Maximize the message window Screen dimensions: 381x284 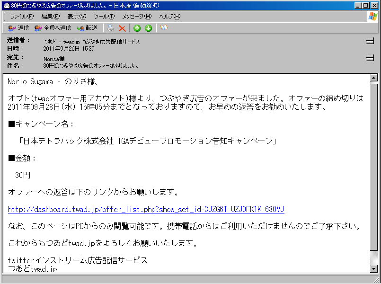[365, 5]
